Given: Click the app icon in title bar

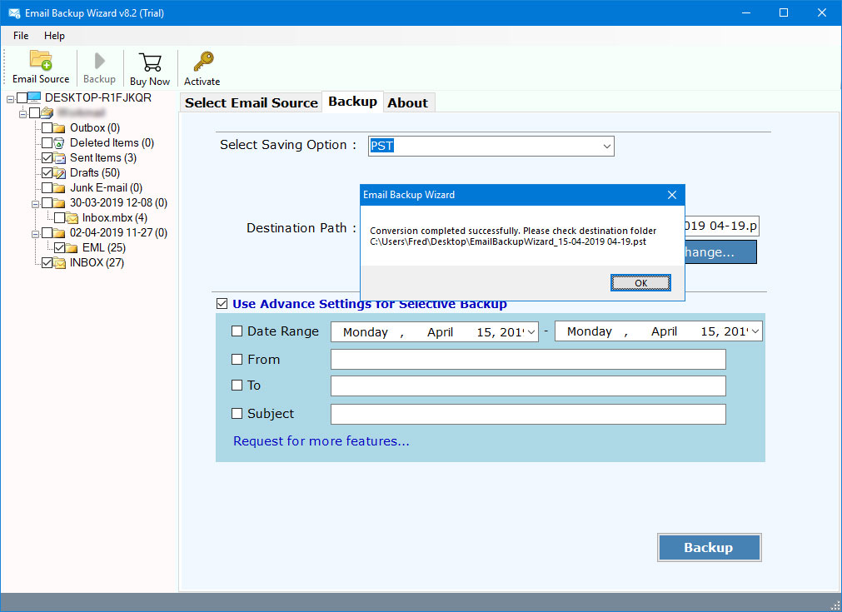Looking at the screenshot, I should pyautogui.click(x=14, y=12).
